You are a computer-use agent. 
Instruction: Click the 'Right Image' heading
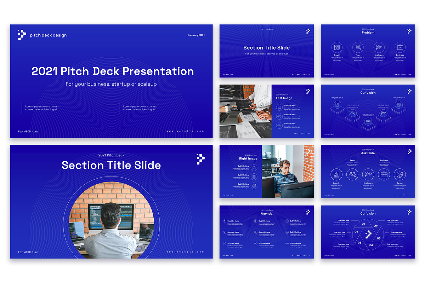pyautogui.click(x=248, y=158)
